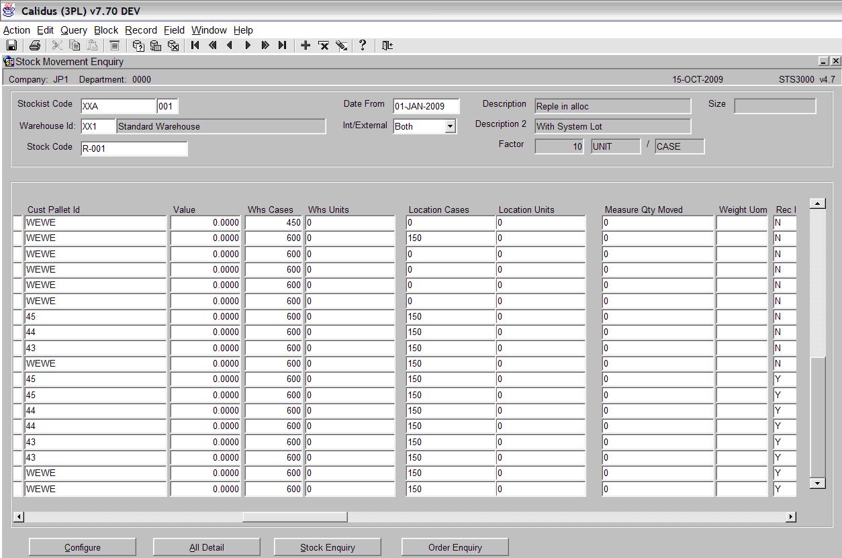Image resolution: width=842 pixels, height=558 pixels.
Task: Click the horizontal scrollbar right arrow
Action: [790, 516]
